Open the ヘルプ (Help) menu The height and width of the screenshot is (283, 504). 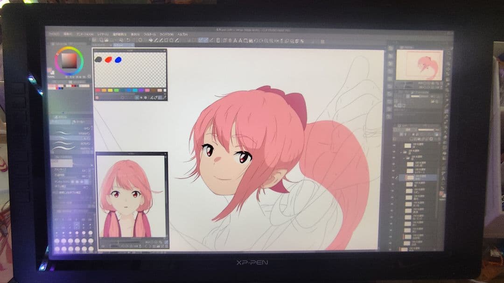point(182,35)
